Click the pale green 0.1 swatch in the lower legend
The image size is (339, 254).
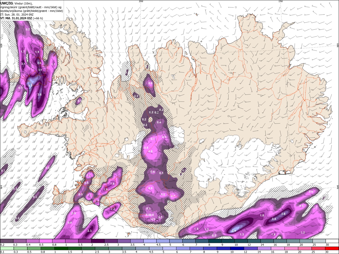7,248
